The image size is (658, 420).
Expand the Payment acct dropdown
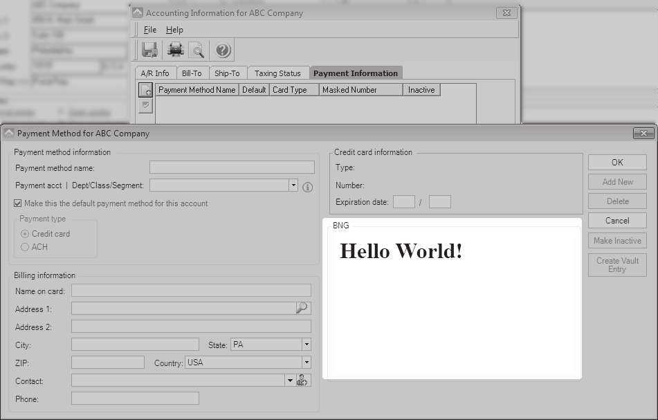click(x=293, y=185)
